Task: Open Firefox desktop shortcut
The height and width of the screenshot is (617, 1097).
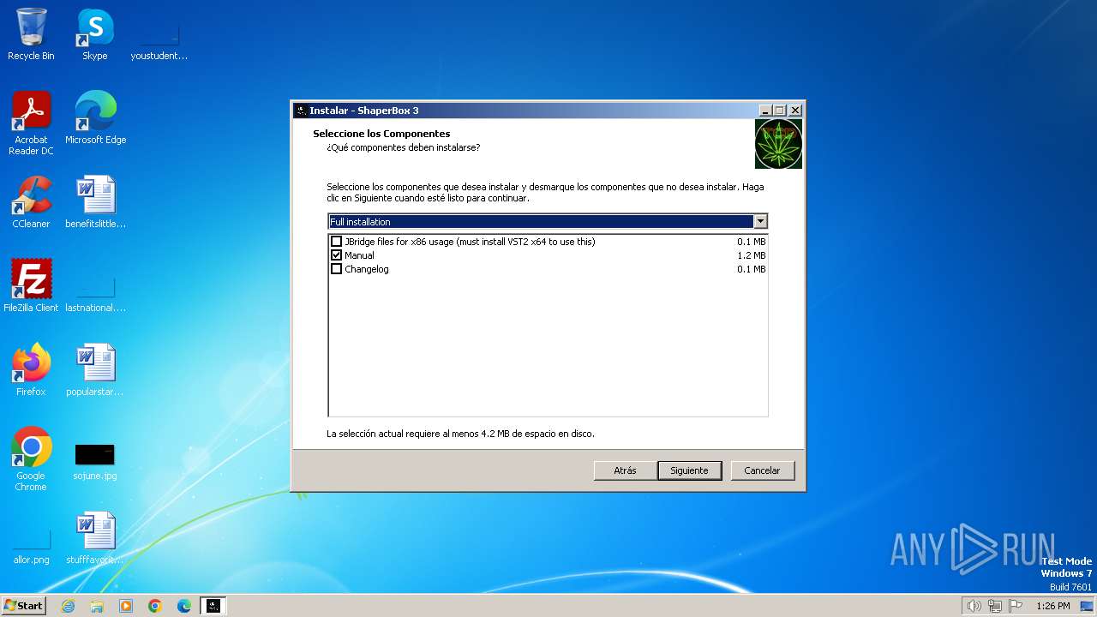Action: click(x=31, y=370)
